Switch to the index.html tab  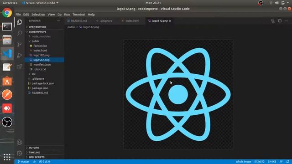click(x=132, y=21)
